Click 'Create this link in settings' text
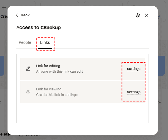168x140 pixels. pyautogui.click(x=57, y=95)
